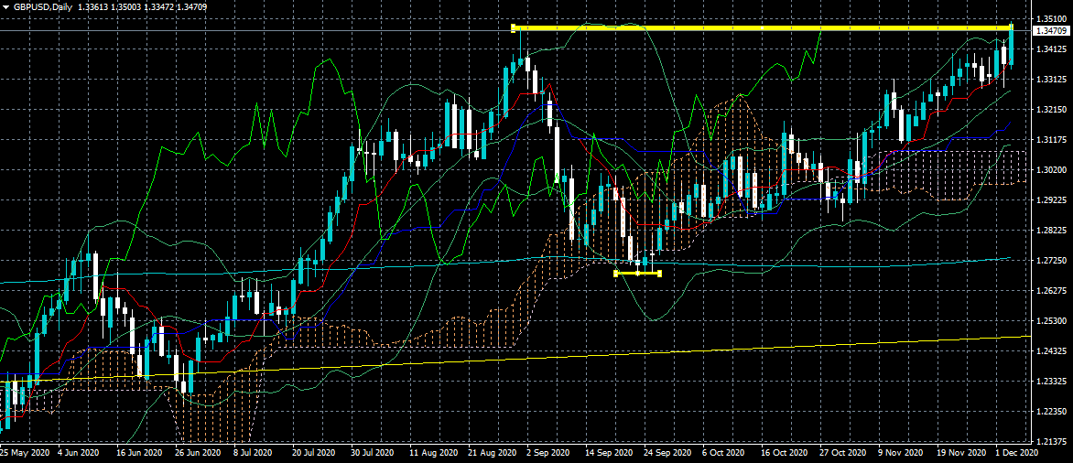This screenshot has height=463, width=1073.
Task: Click the 14 Sep 2020 date label
Action: tap(610, 453)
